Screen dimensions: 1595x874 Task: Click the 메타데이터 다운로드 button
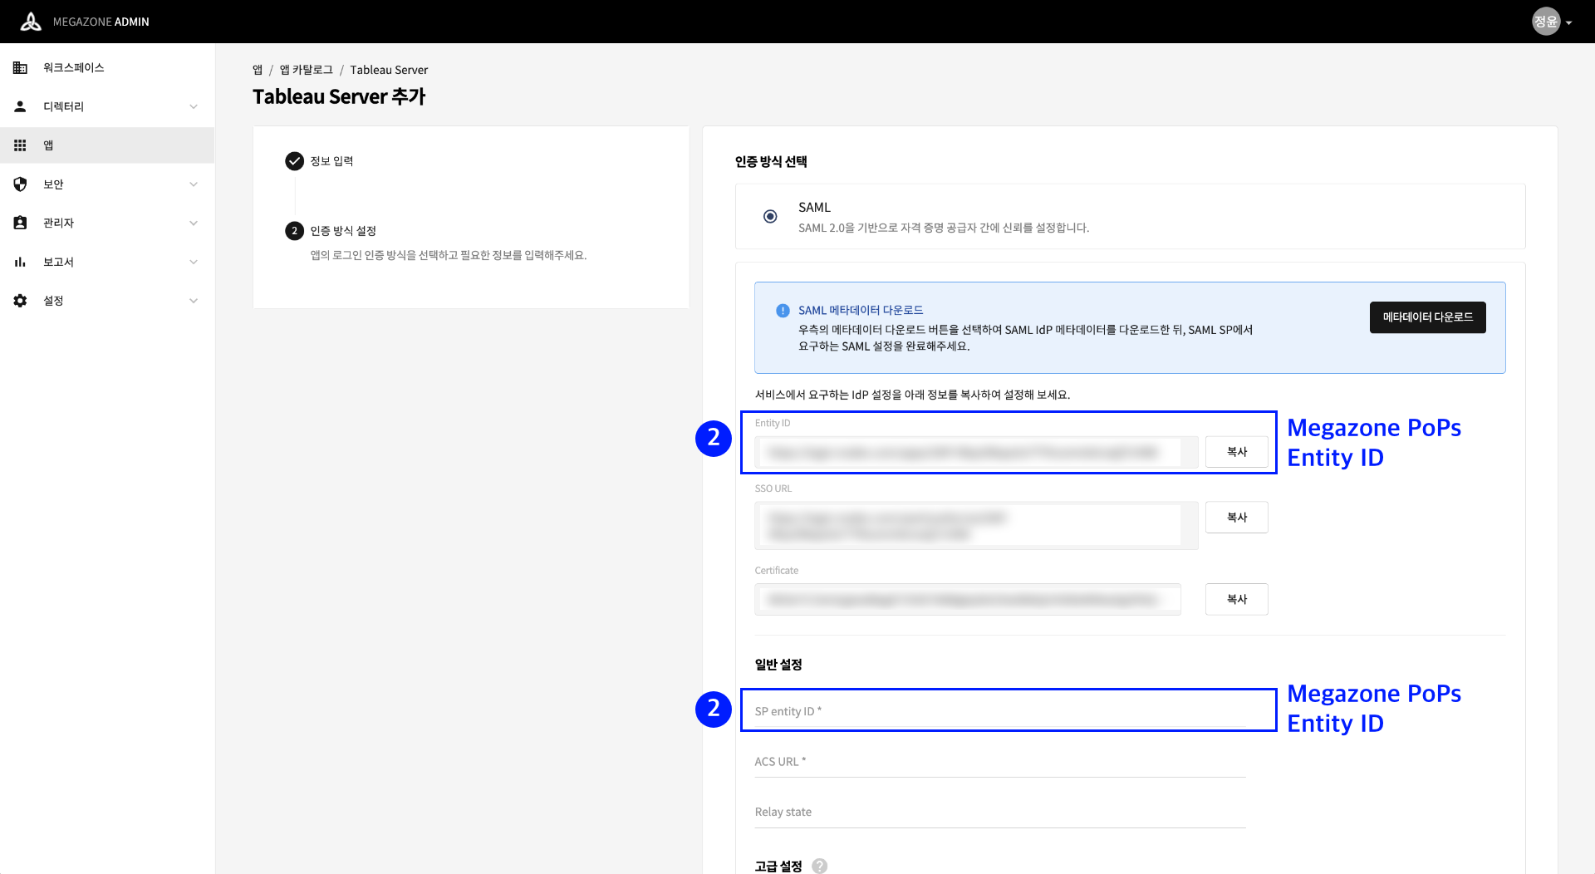pyautogui.click(x=1427, y=317)
